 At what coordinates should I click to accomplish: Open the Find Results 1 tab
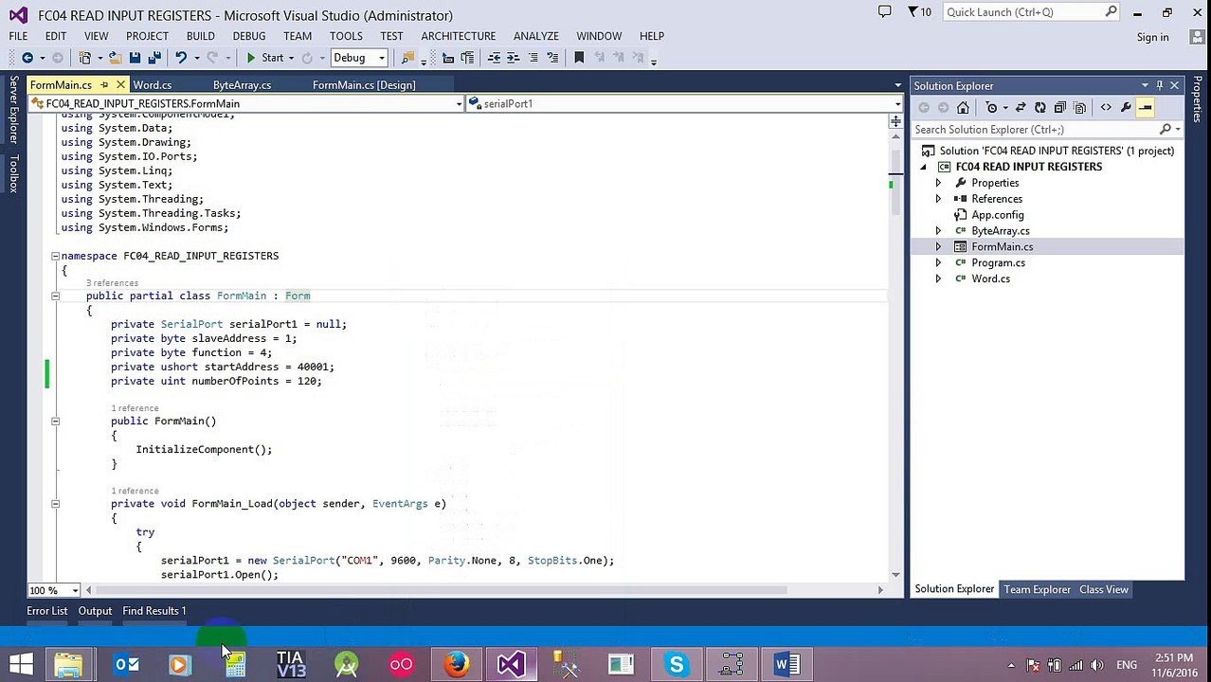[x=154, y=611]
